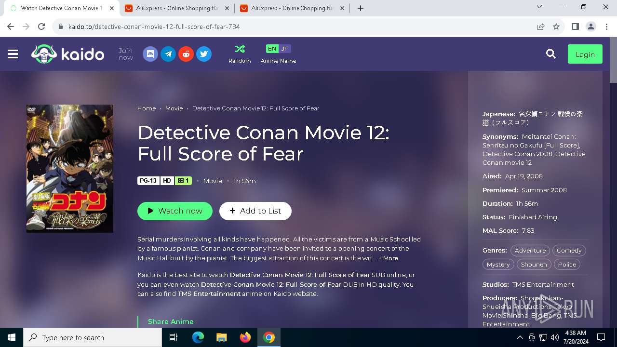Go to Home breadcrumb
617x347 pixels.
pyautogui.click(x=147, y=108)
